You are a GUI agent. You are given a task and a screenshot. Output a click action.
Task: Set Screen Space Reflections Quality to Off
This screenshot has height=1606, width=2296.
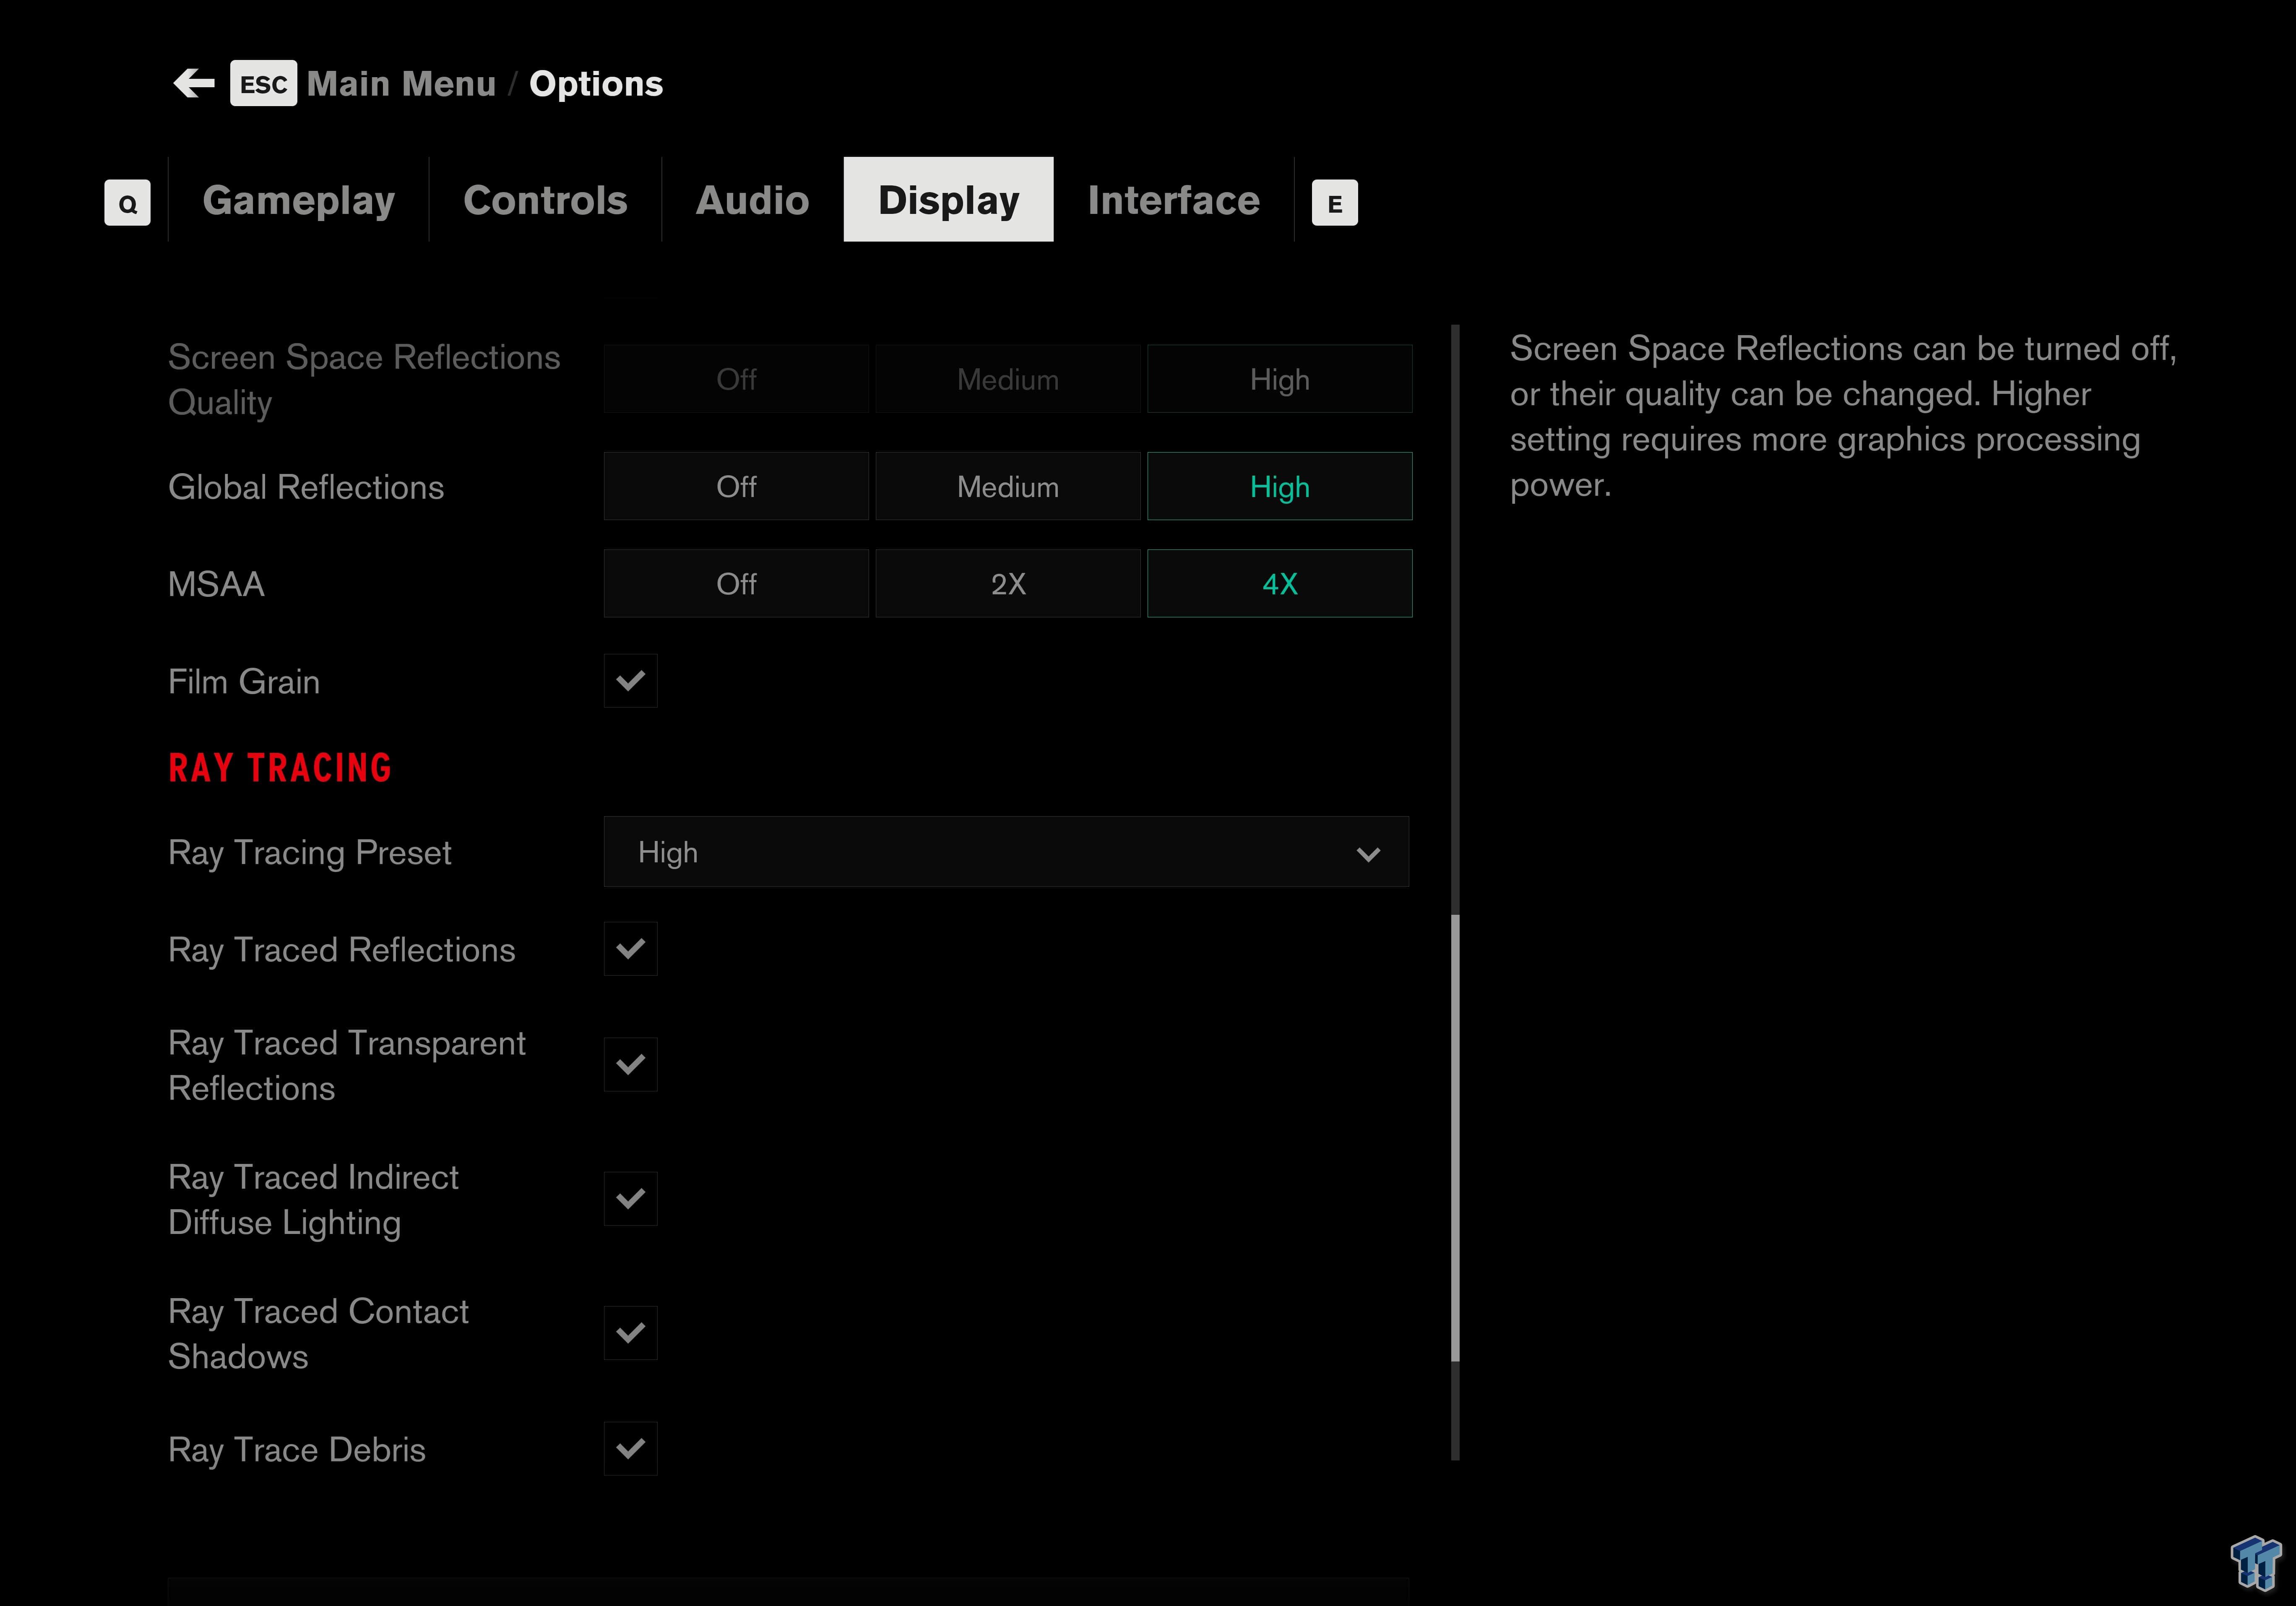tap(736, 379)
